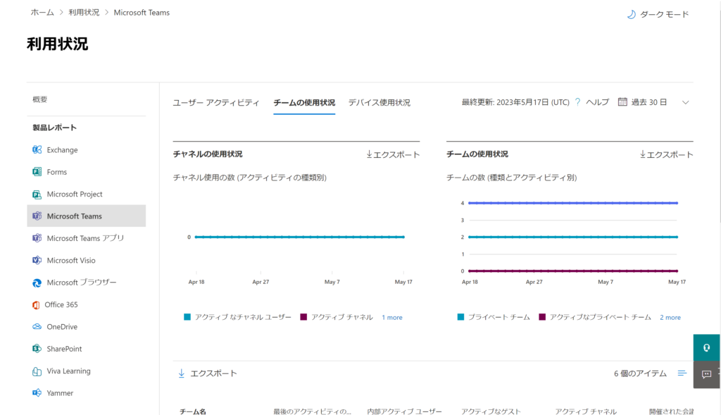This screenshot has width=721, height=415.
Task: Open the SharePoint icon
Action: 37,349
